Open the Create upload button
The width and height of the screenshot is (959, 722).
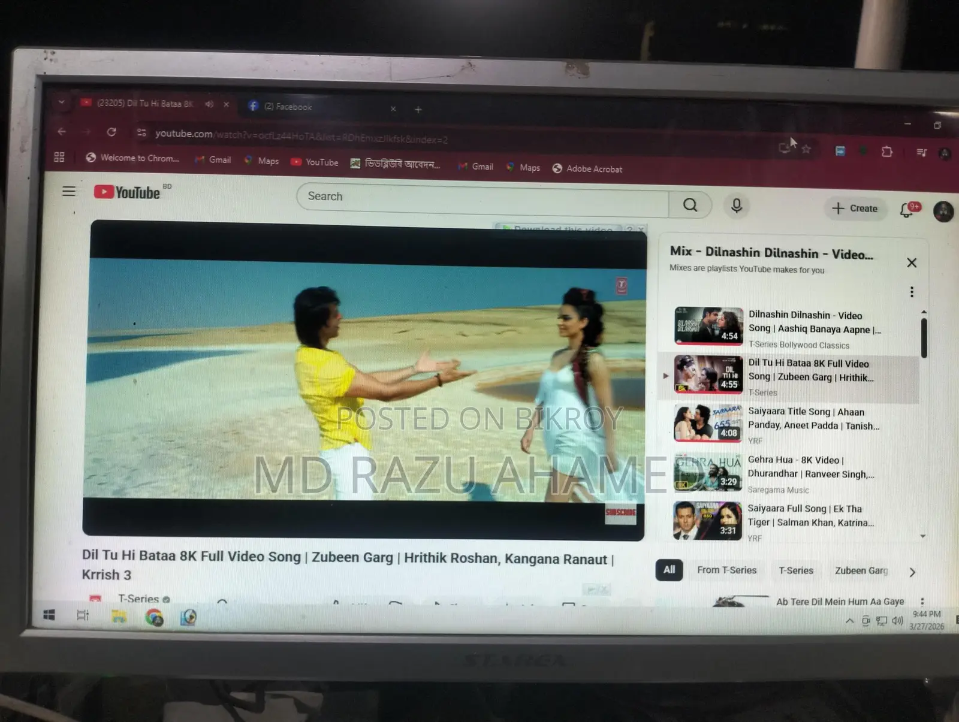click(x=855, y=208)
